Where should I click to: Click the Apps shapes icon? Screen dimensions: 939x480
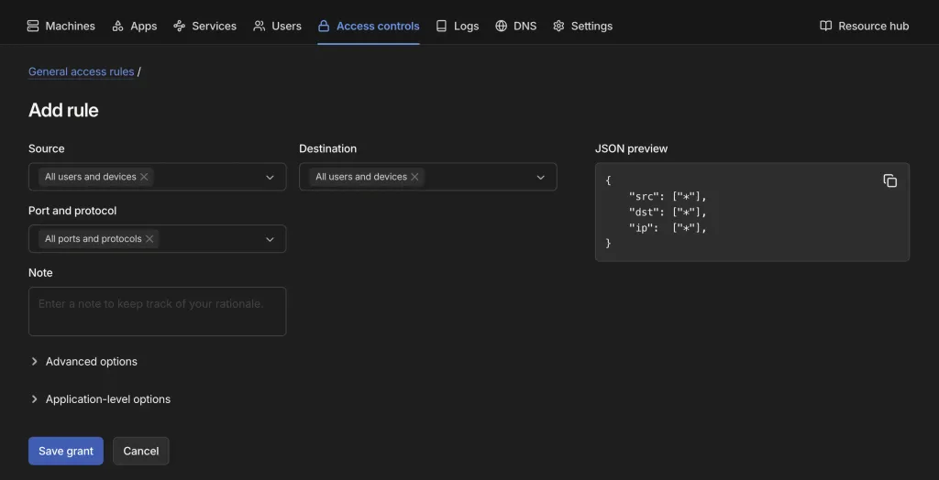click(118, 26)
